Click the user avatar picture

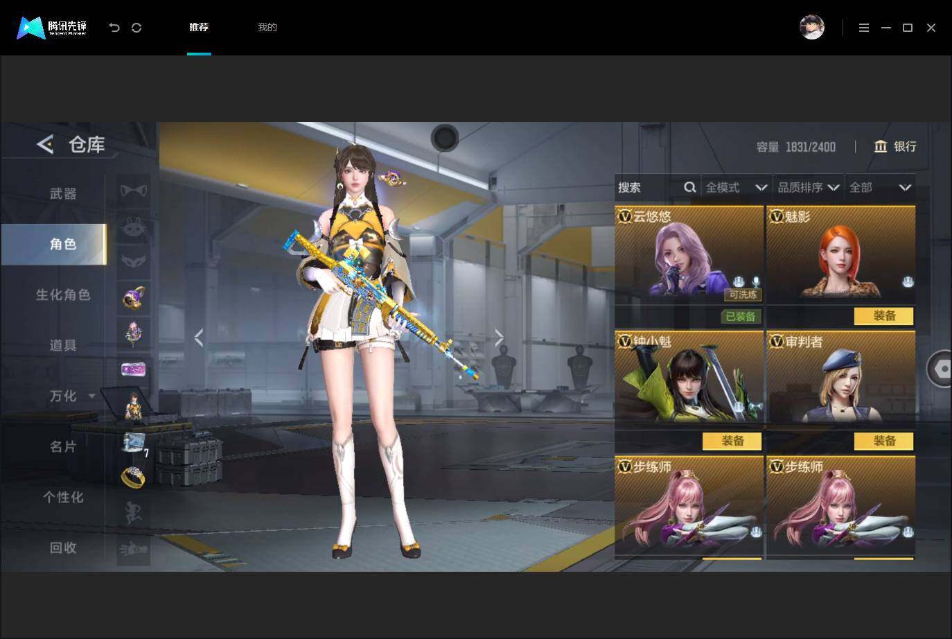[x=812, y=27]
